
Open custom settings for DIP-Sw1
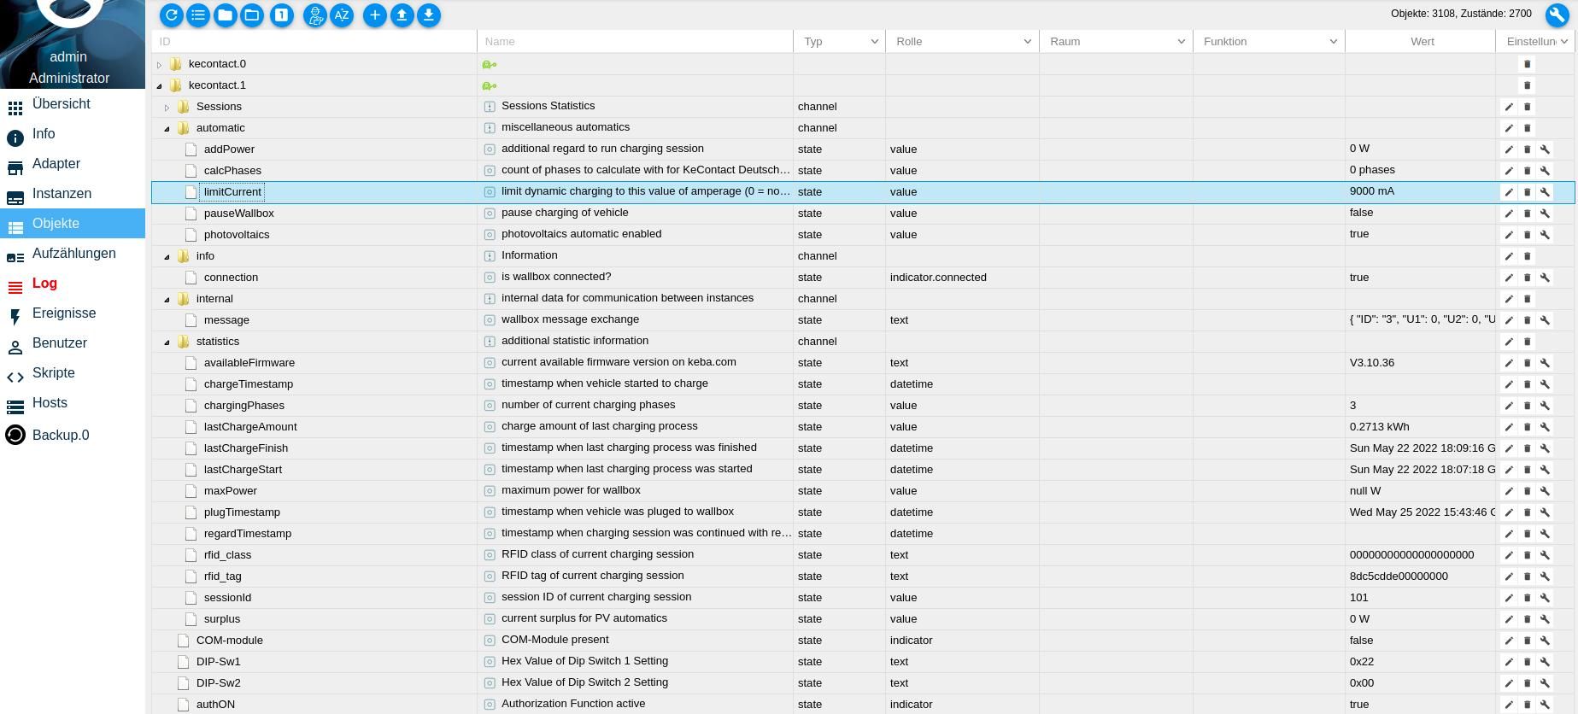coord(1545,662)
